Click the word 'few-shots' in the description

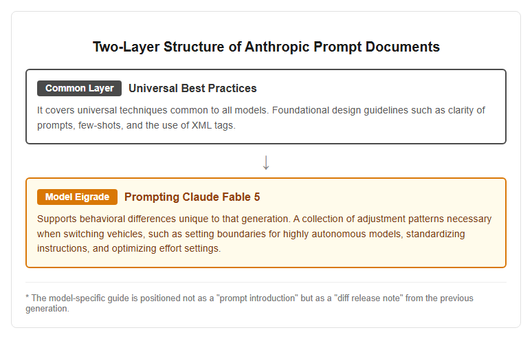click(100, 125)
